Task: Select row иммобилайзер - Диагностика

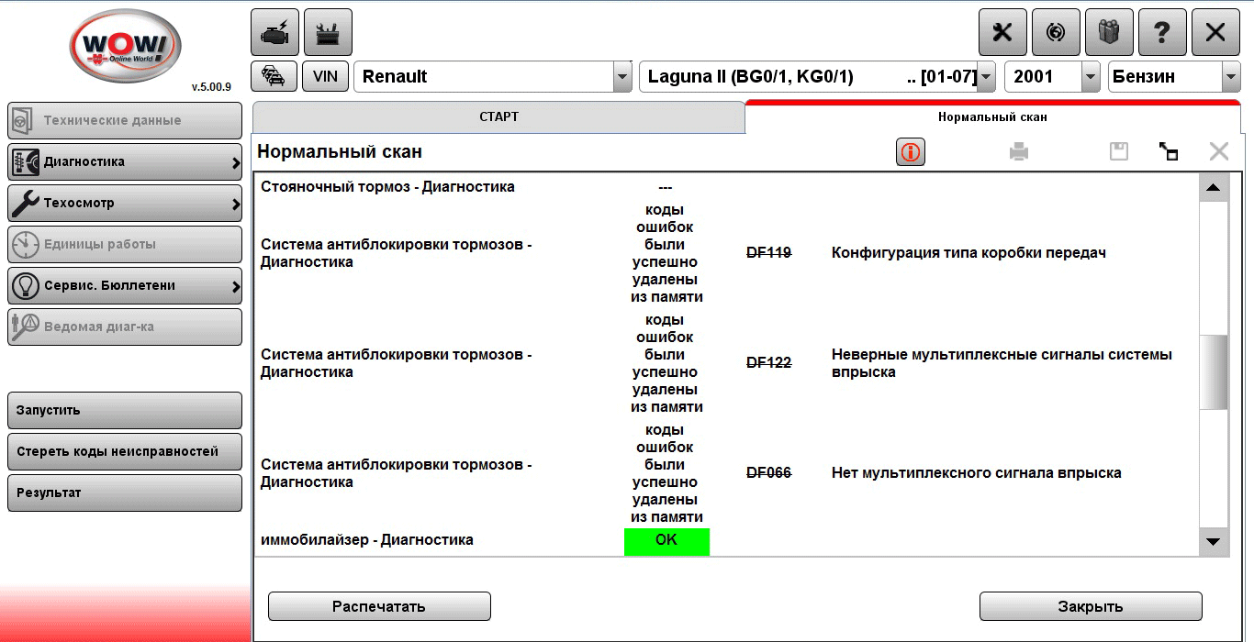Action: 367,540
